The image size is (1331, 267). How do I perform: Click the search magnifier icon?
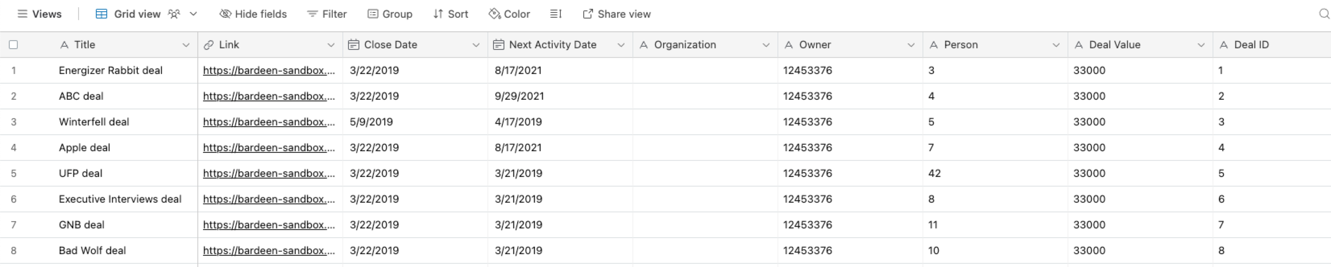1324,14
